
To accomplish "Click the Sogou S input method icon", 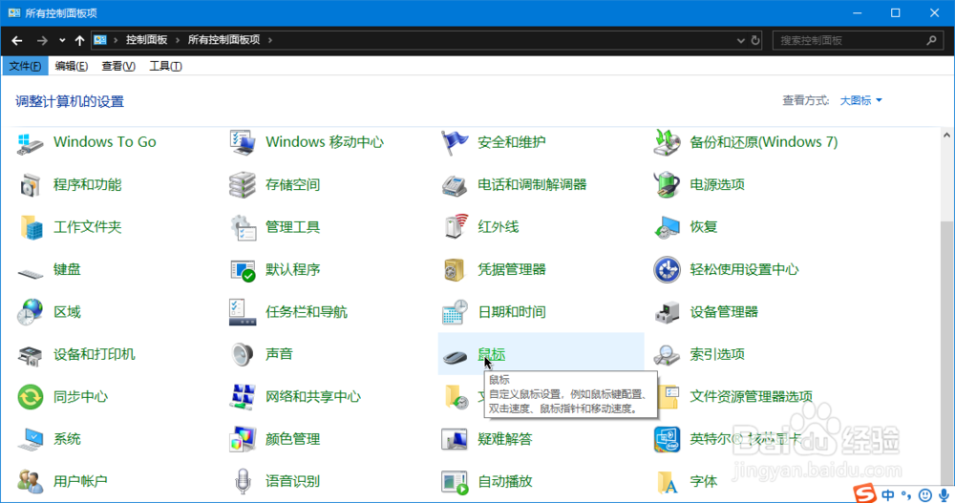I will [x=863, y=493].
